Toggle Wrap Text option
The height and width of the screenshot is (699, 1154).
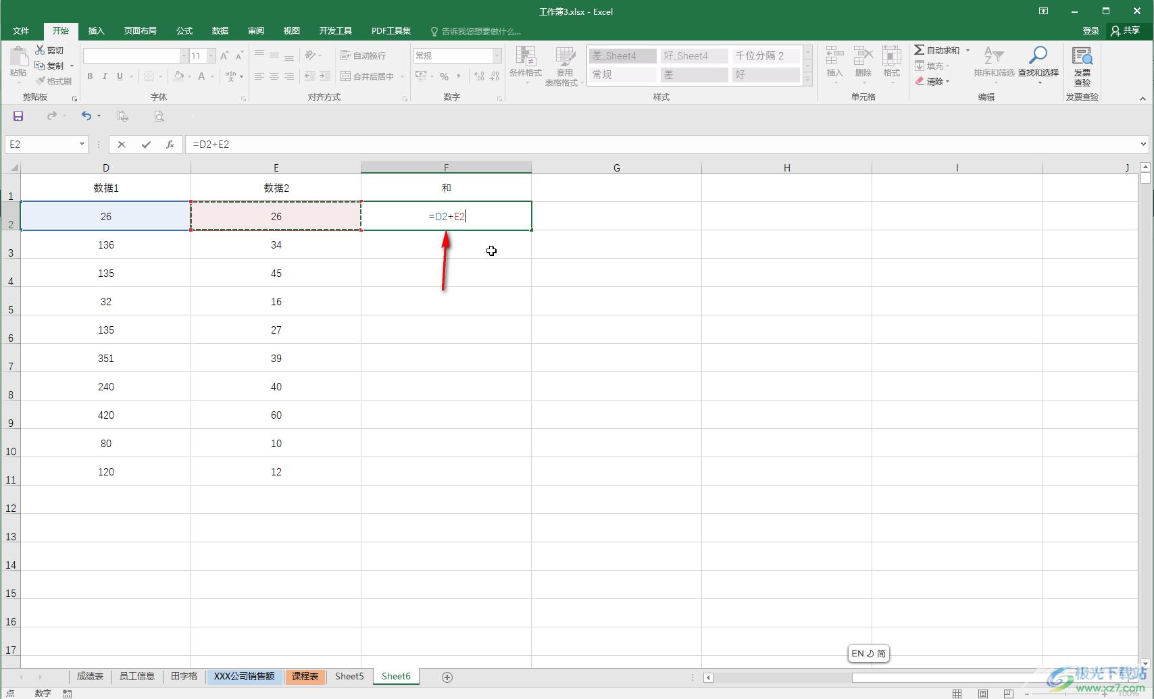(x=363, y=55)
